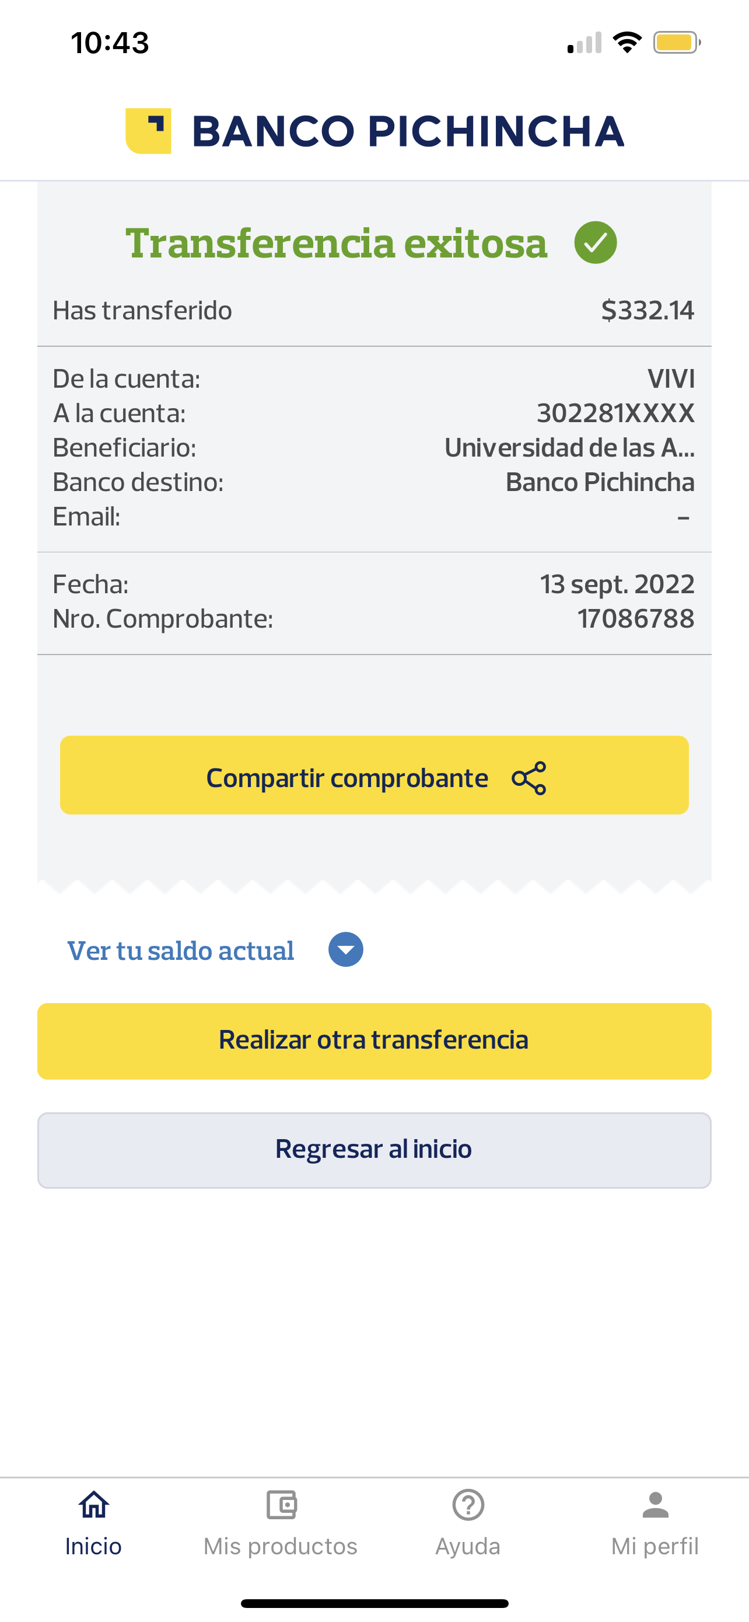The image size is (749, 1622).
Task: Tap the Ver tu saldo actual link
Action: [180, 951]
